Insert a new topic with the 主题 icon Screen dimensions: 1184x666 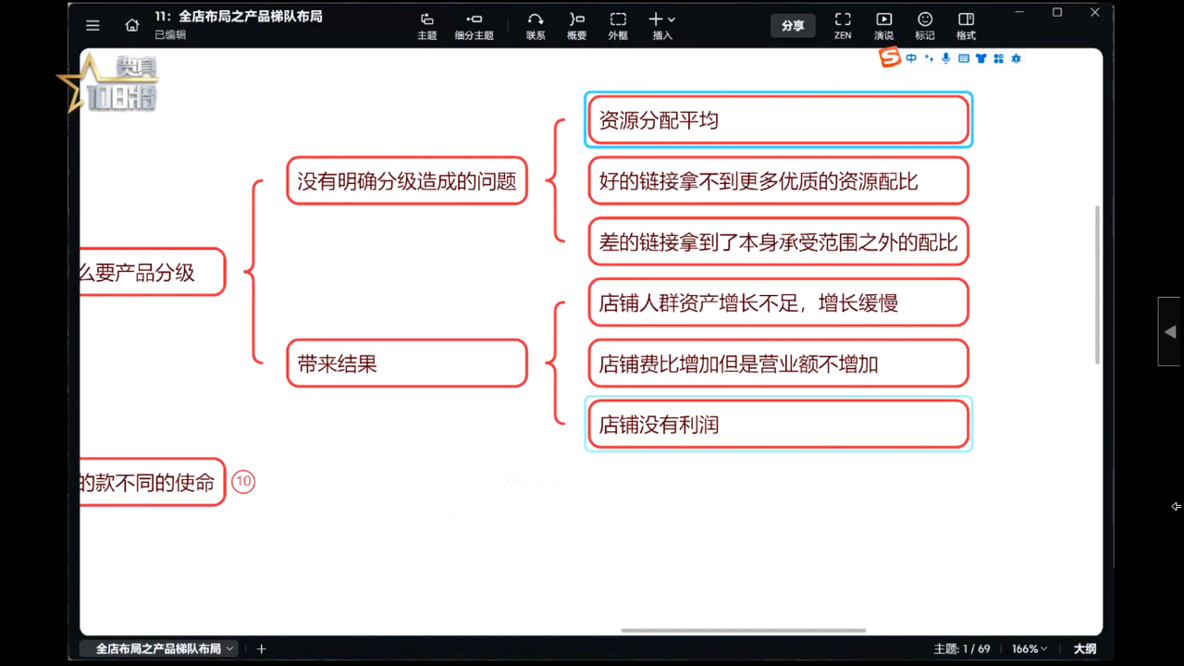pyautogui.click(x=426, y=25)
